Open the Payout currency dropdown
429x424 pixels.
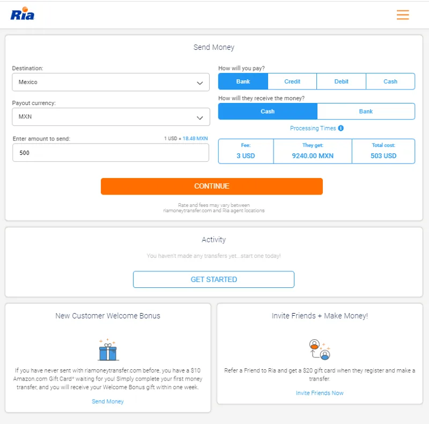click(x=110, y=117)
